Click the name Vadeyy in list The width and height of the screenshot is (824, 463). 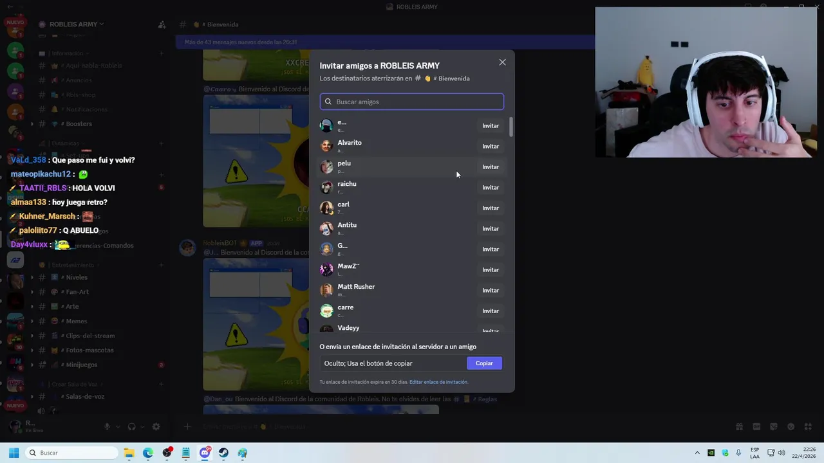348,328
